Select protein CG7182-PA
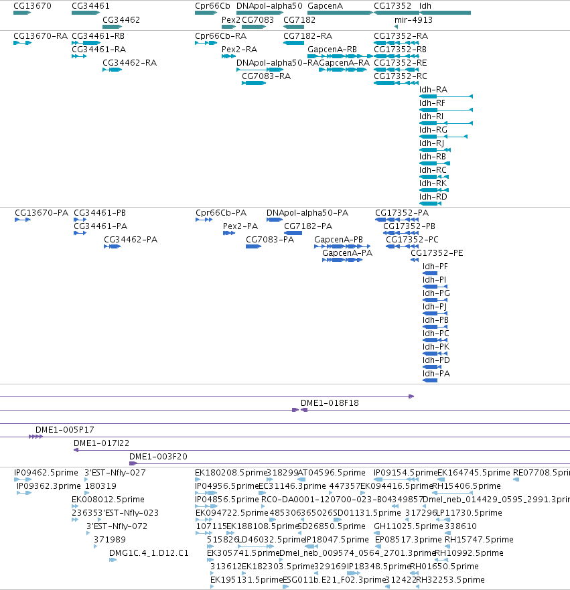Viewport: 570px width, 590px height. [x=293, y=233]
